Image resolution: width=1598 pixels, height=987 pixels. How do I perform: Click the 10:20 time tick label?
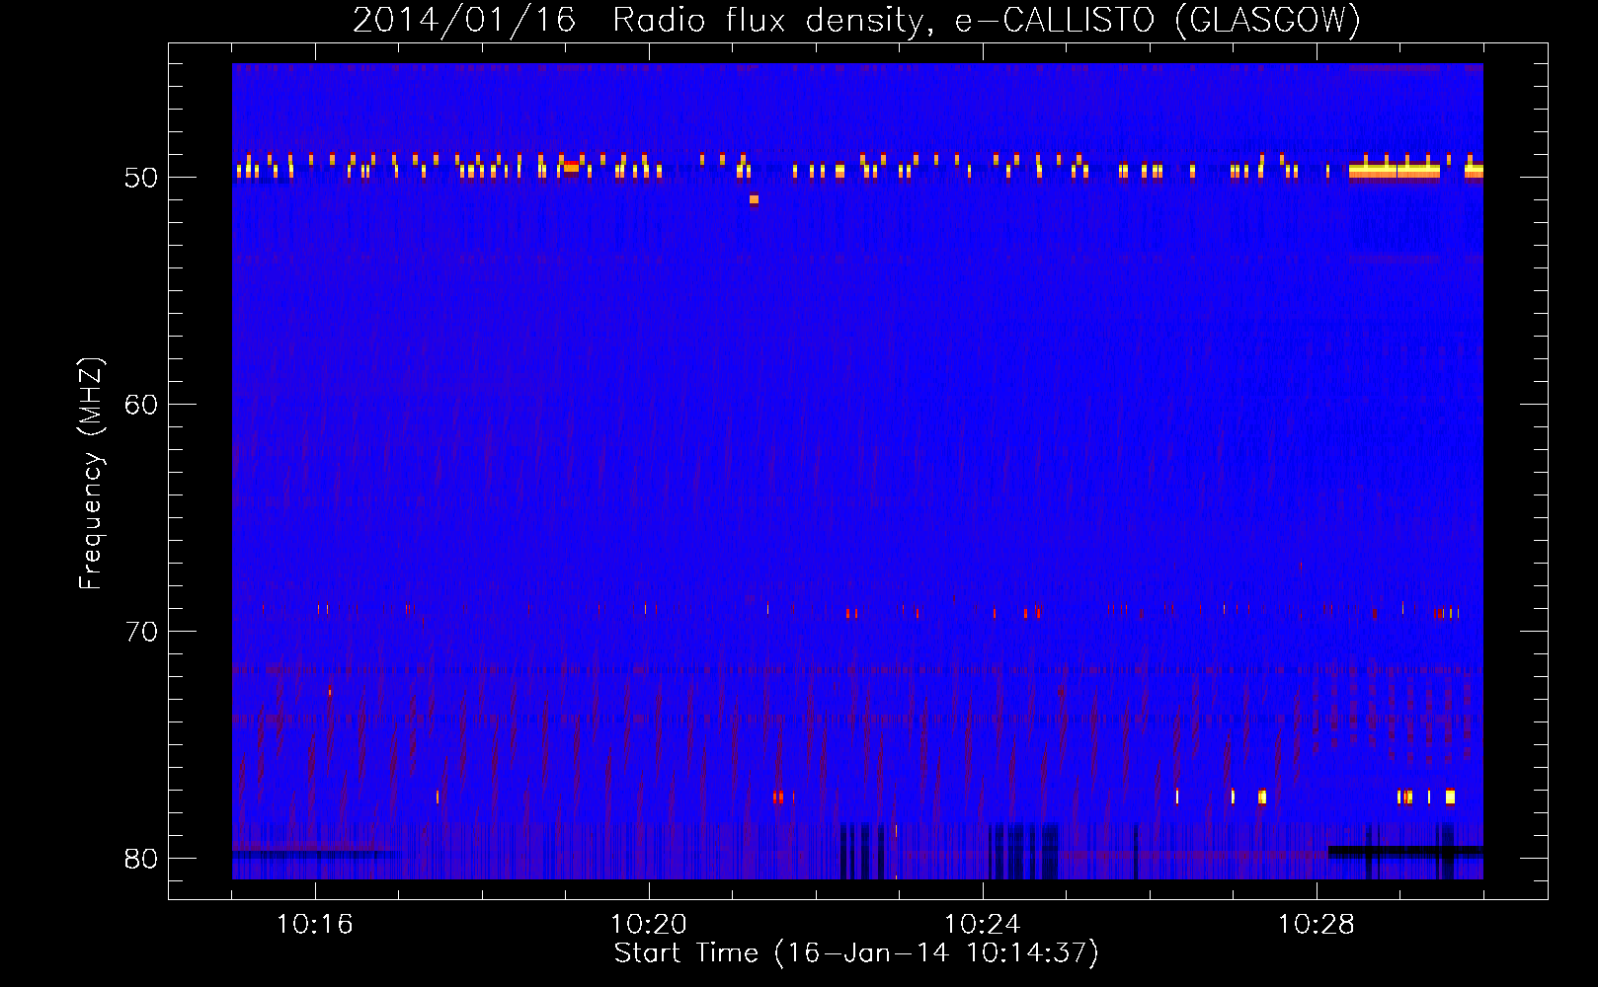point(649,925)
